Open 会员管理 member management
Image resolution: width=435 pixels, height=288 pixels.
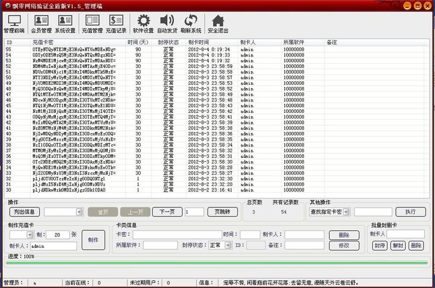tap(40, 23)
